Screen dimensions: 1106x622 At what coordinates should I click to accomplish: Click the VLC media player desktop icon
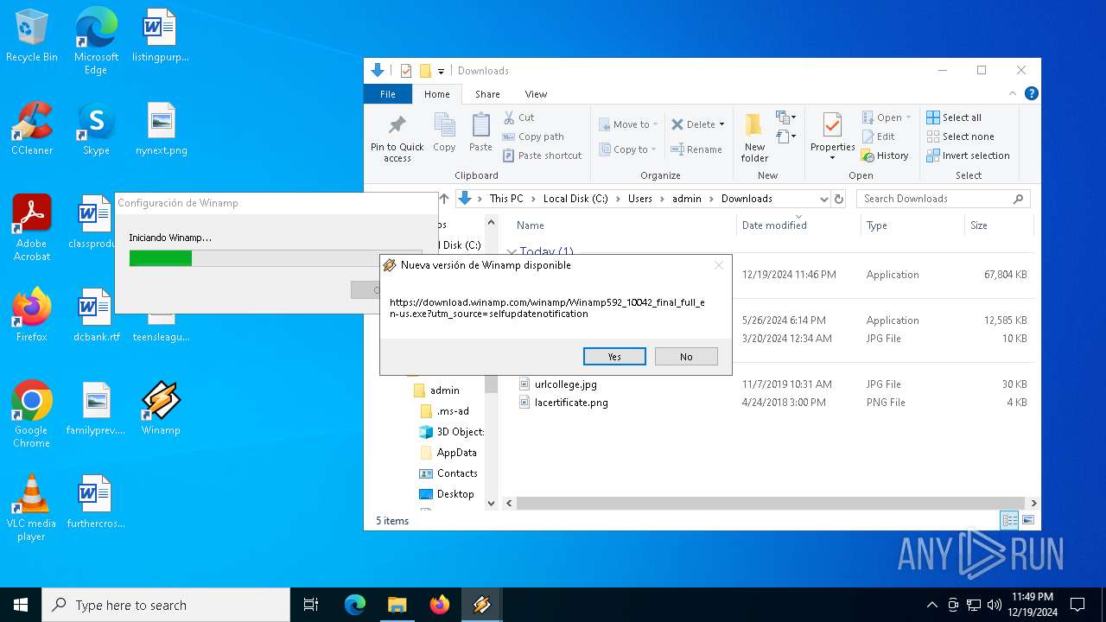(x=31, y=508)
